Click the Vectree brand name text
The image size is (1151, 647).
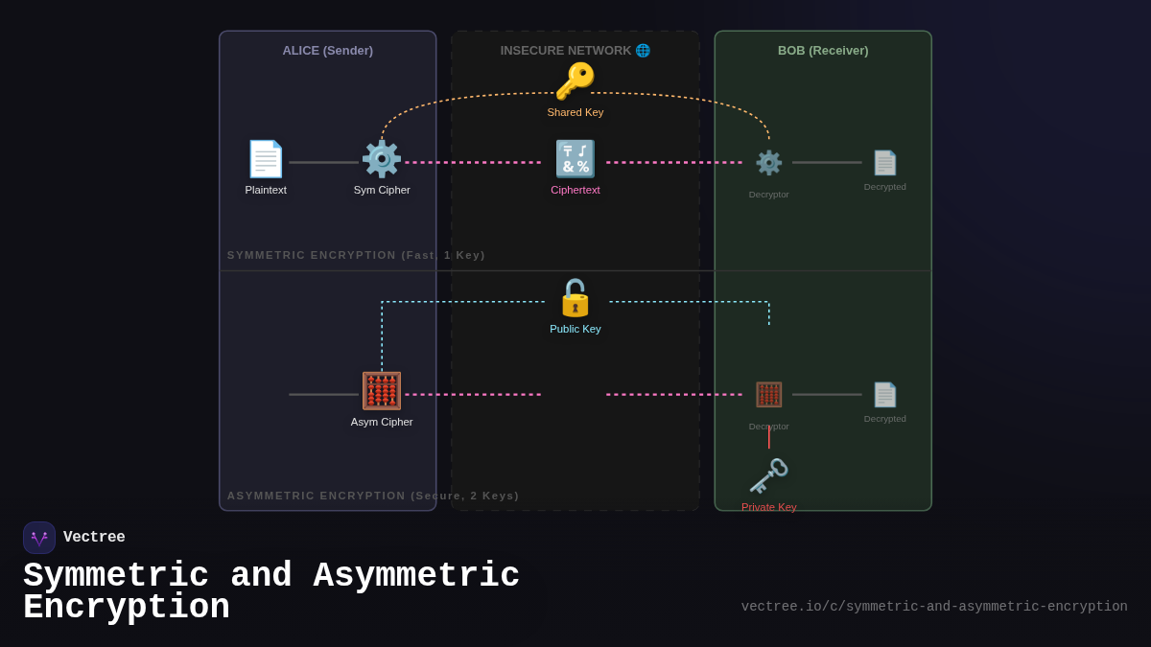(x=94, y=537)
